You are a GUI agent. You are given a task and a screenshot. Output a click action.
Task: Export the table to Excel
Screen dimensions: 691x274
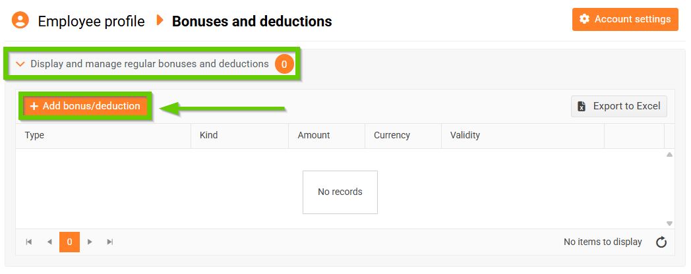[x=619, y=106]
